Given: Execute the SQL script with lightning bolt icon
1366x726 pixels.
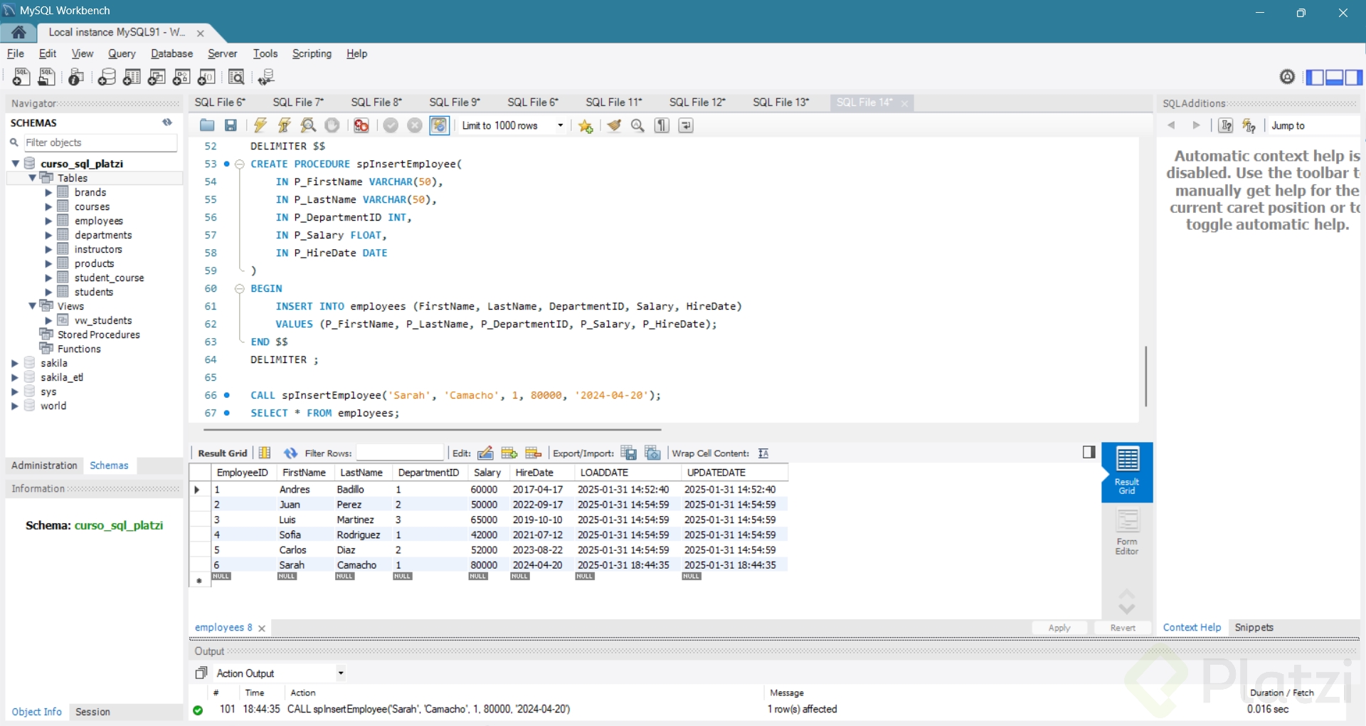Looking at the screenshot, I should (x=260, y=126).
